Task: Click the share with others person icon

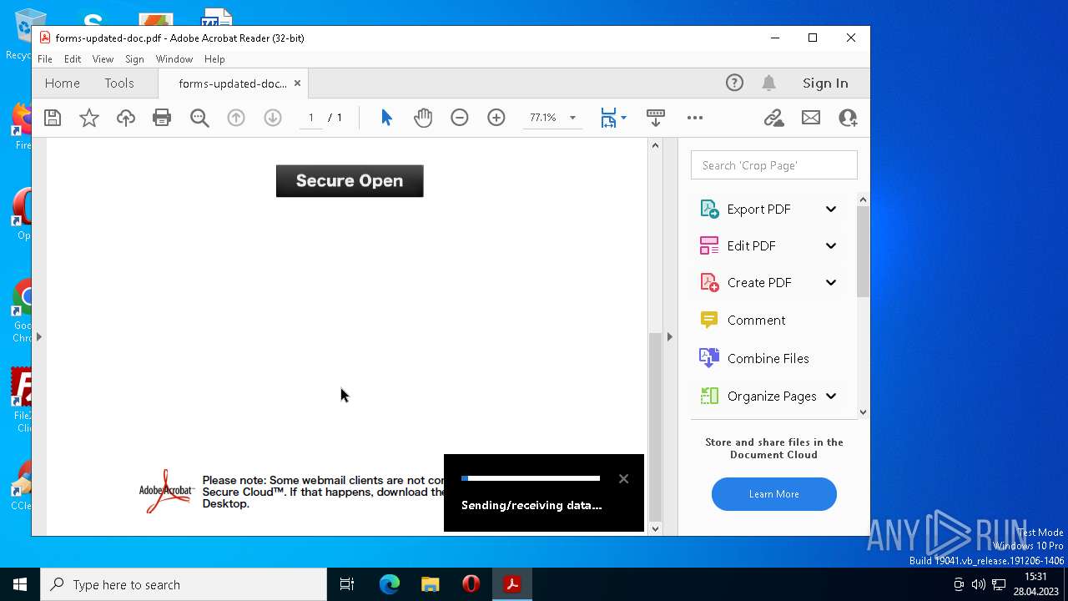Action: point(848,118)
